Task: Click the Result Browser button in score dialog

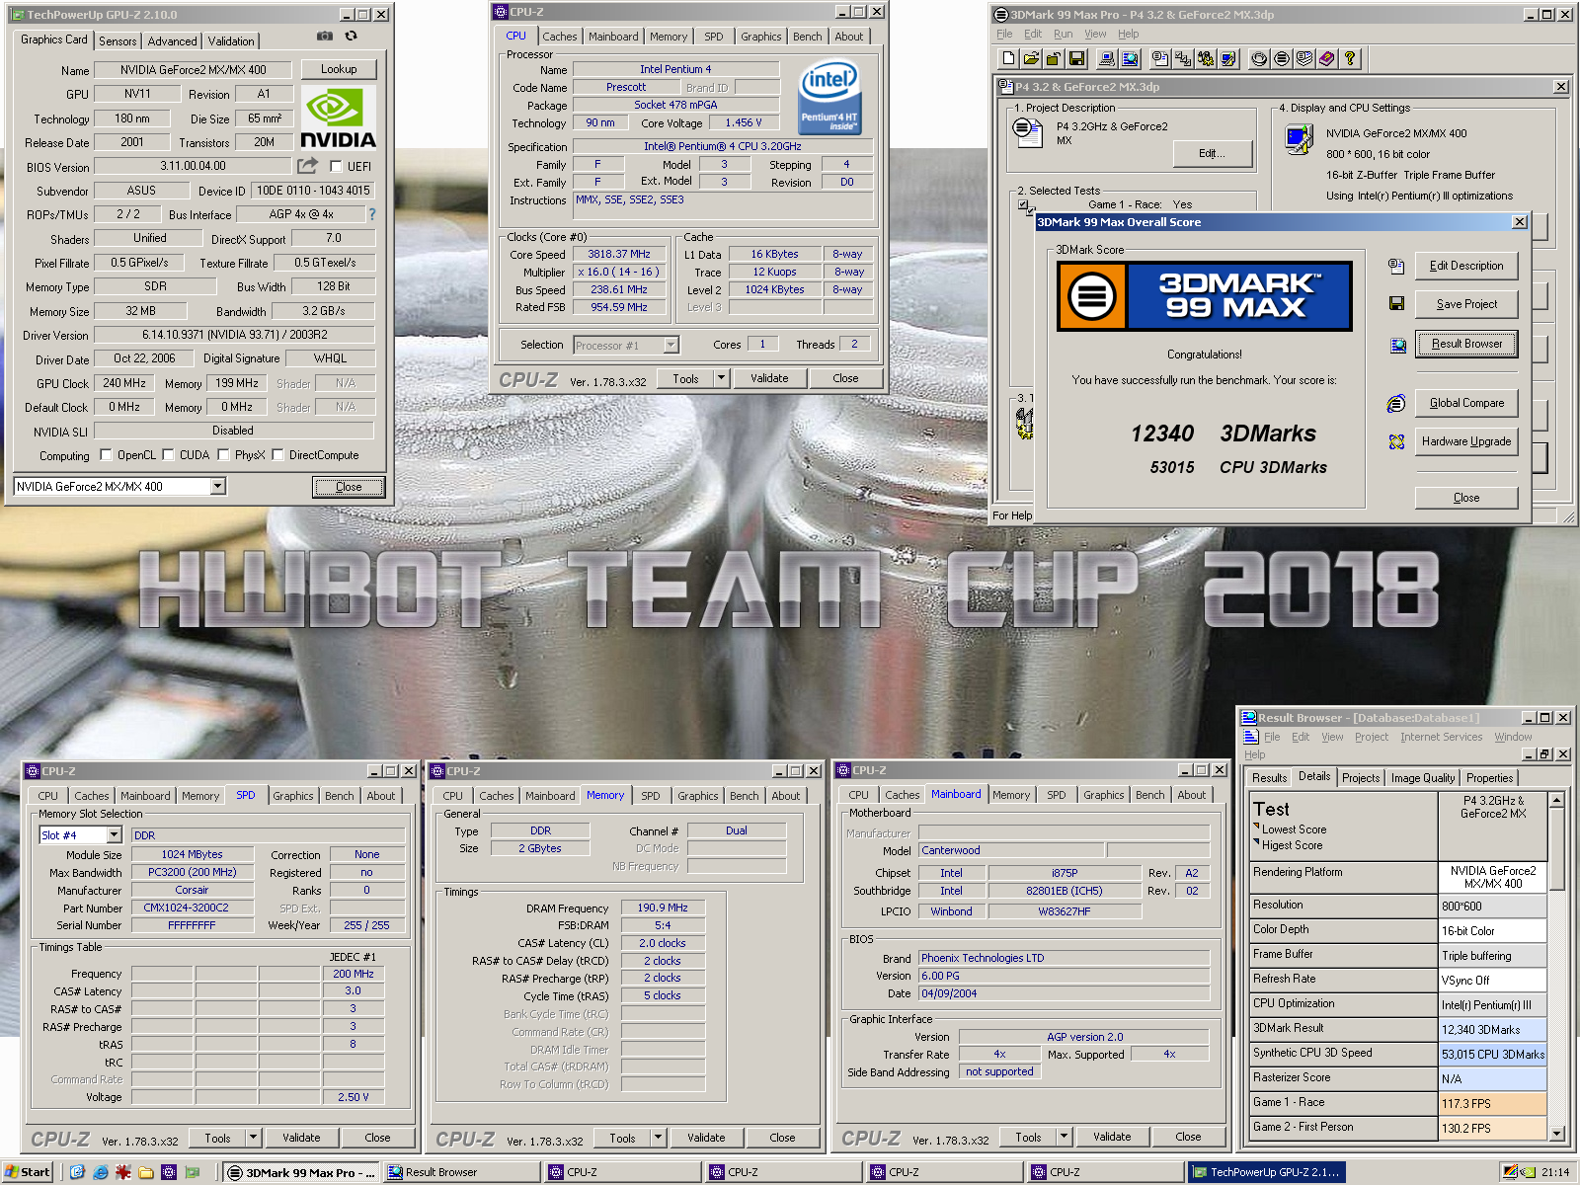Action: point(1466,344)
